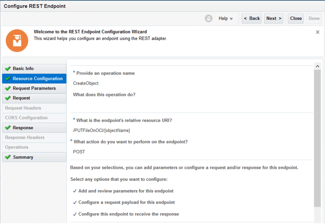
Task: Click the green checkmark beside Response
Action: 8,128
